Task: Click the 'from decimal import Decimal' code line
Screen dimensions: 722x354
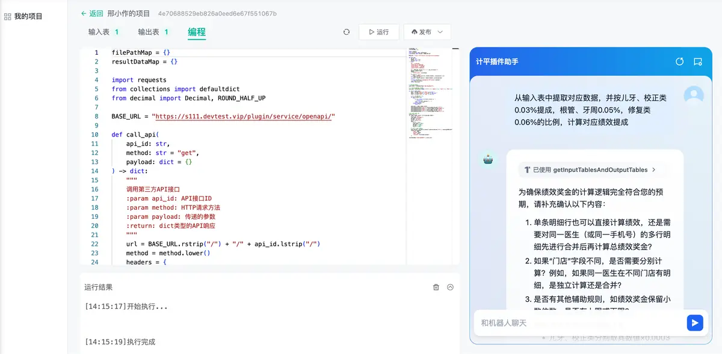Action: [188, 98]
